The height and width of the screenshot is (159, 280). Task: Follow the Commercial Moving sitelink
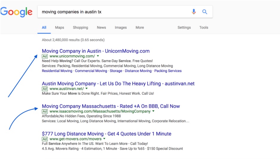point(91,71)
